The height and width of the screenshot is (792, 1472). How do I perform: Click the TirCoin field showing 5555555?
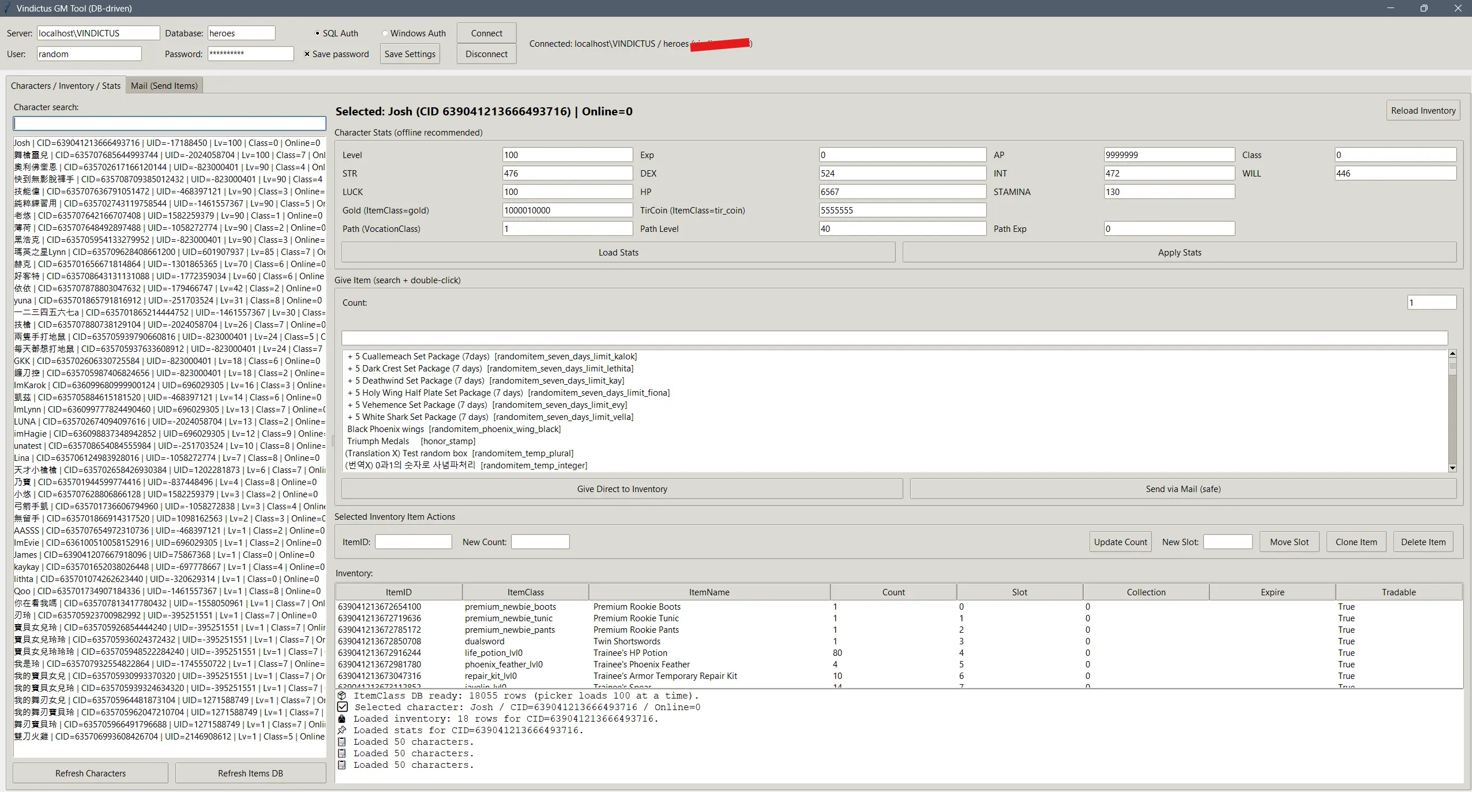[903, 211]
